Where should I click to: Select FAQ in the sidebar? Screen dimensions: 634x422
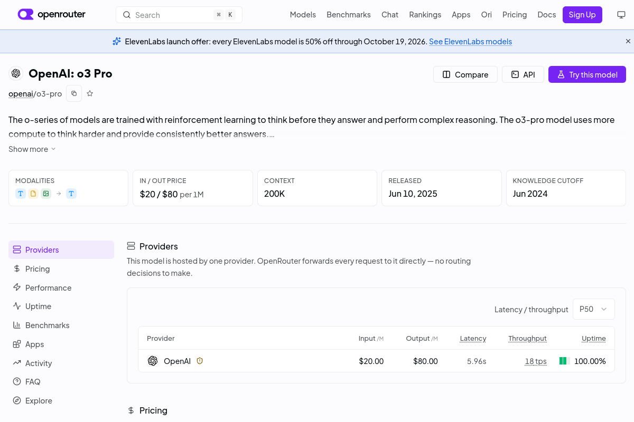pos(61,382)
